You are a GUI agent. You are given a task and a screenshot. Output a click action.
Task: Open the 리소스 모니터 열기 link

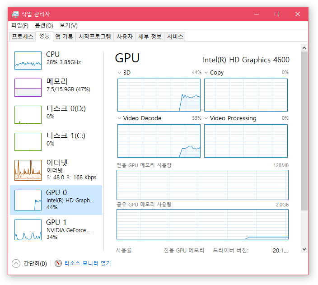point(87,263)
